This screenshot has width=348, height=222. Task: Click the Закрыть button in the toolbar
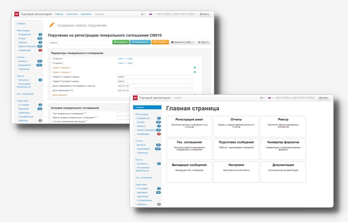point(204,42)
